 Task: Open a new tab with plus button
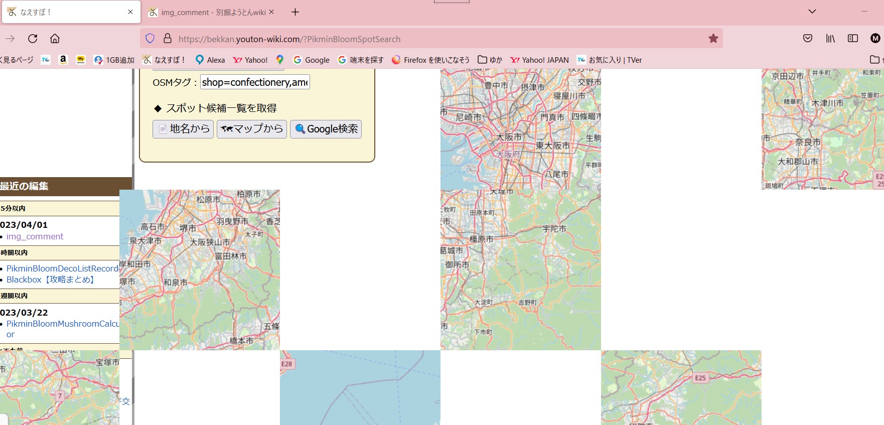click(x=296, y=12)
